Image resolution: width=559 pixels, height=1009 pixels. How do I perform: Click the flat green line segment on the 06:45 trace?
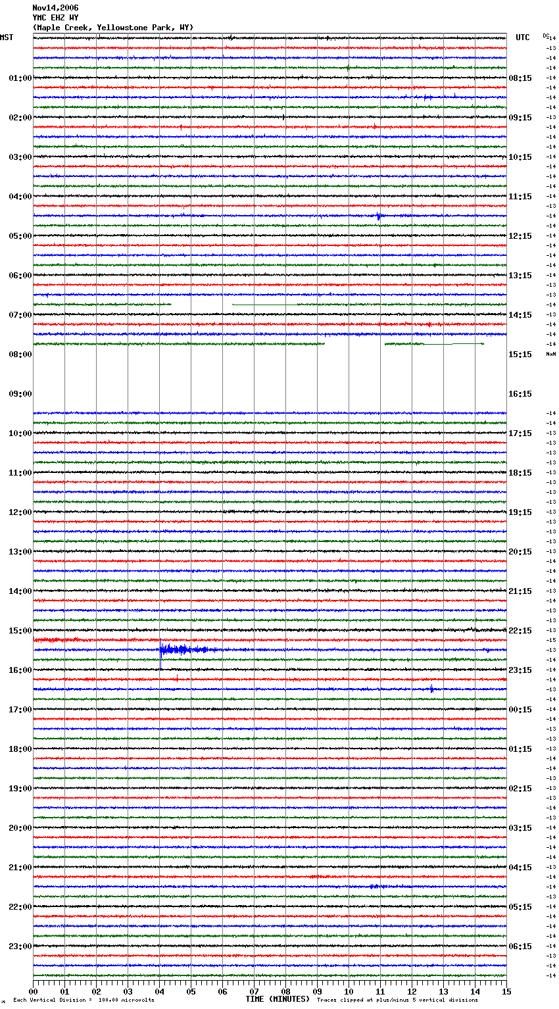264,305
